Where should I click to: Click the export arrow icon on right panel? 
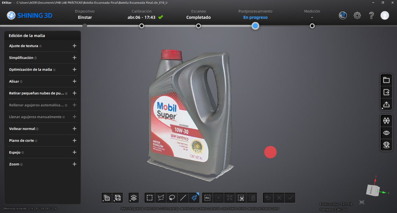coord(386,92)
